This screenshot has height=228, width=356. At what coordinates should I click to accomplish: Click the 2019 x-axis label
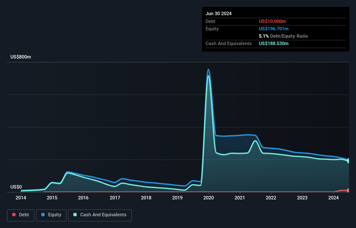pos(177,198)
